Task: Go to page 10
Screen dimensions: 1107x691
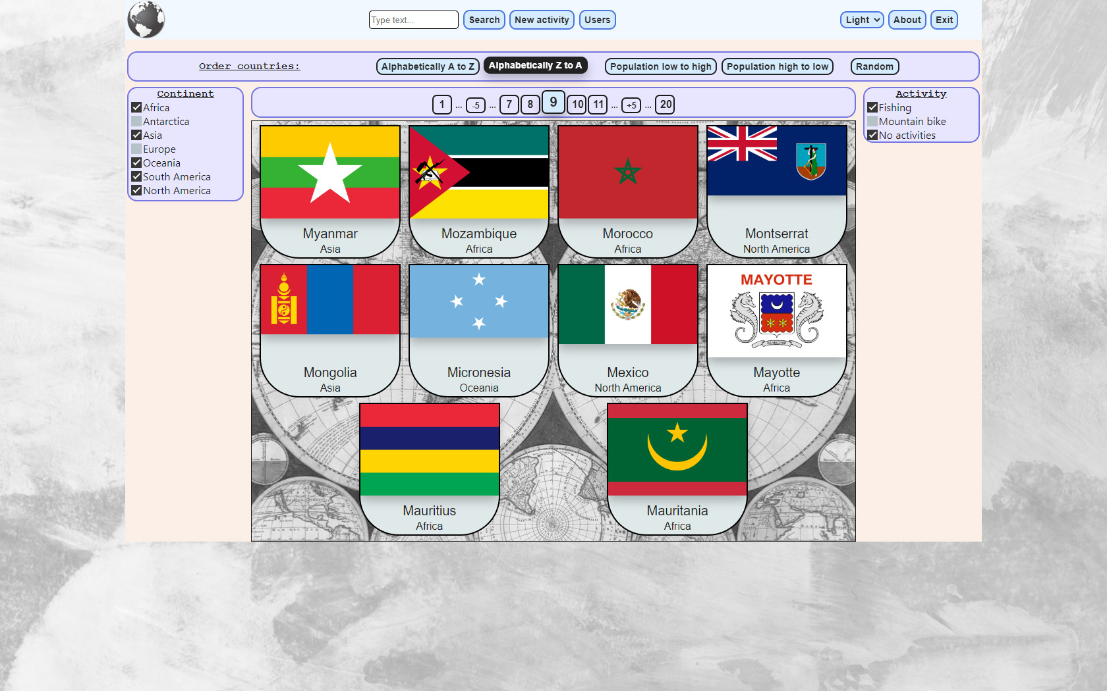Action: 577,105
